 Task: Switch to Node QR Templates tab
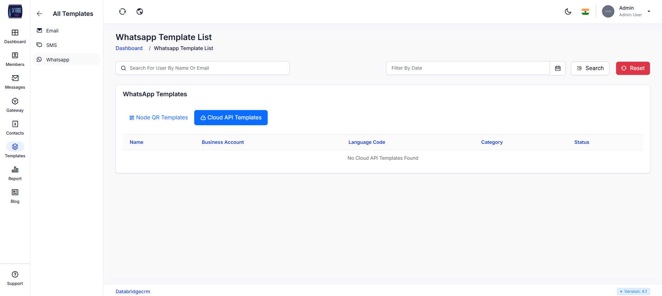point(159,118)
